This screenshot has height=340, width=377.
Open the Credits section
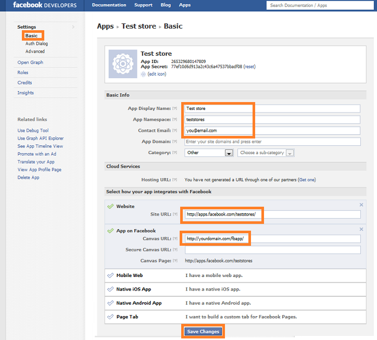pyautogui.click(x=24, y=83)
